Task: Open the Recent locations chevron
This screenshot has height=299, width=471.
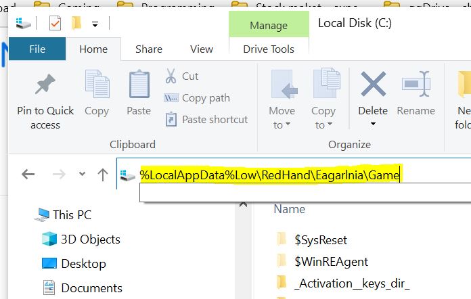Action: [82, 175]
